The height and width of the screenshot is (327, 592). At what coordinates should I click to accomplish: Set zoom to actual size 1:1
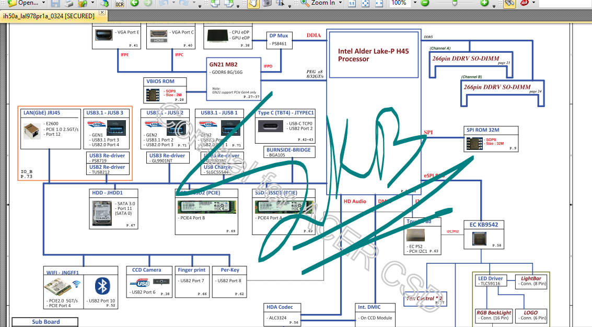click(x=352, y=4)
